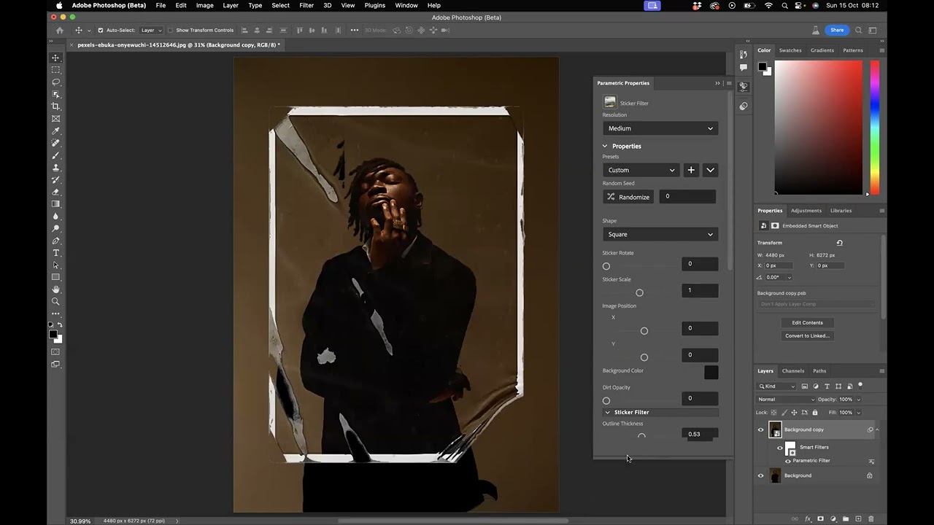
Task: Click the Random Seed input field
Action: tap(687, 197)
